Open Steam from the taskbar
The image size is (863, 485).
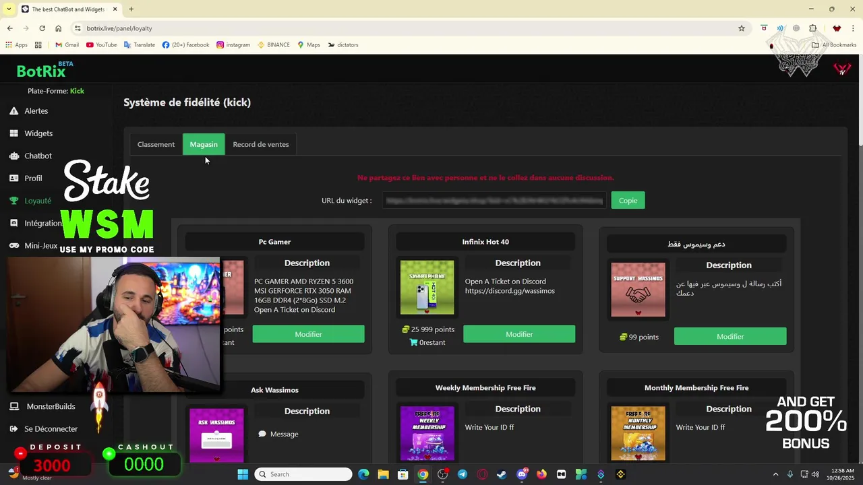(502, 474)
